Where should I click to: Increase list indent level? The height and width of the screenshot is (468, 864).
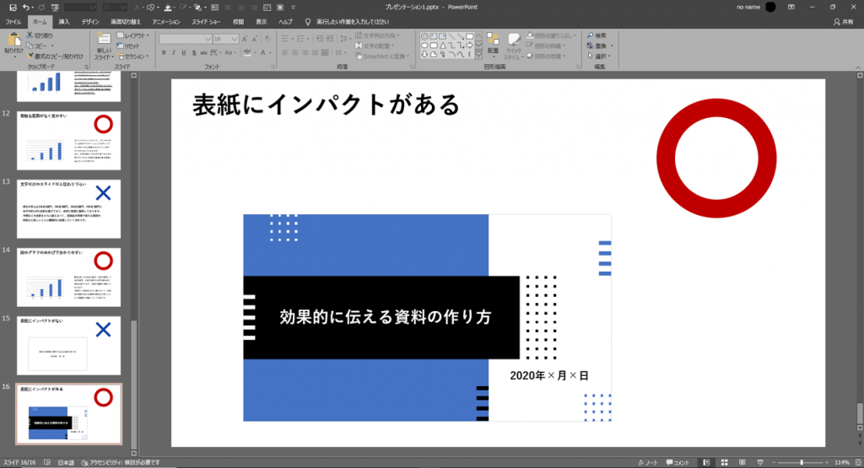(330, 39)
